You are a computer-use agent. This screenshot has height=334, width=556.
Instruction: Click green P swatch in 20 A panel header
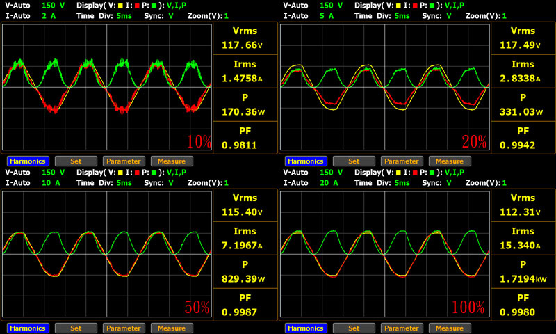tap(432, 173)
